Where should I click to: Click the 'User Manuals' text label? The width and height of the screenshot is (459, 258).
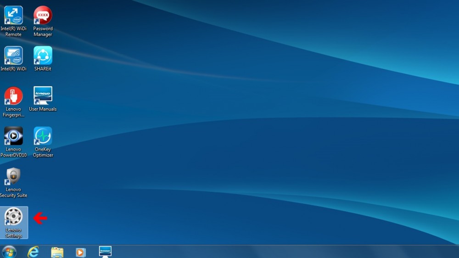pos(43,109)
